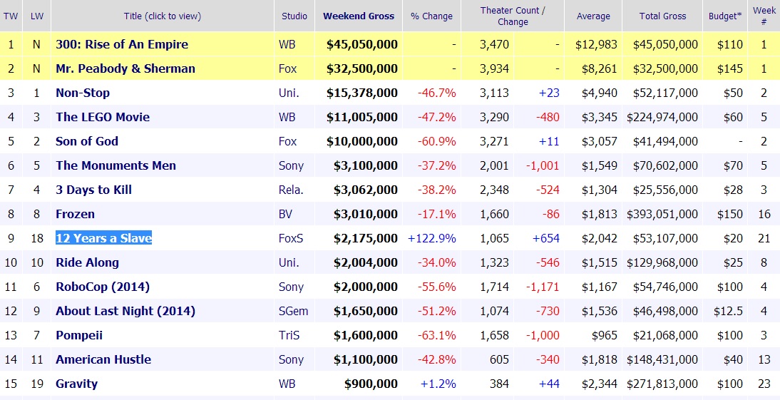Click the Theater Count / Change header
The image size is (780, 400).
point(512,16)
